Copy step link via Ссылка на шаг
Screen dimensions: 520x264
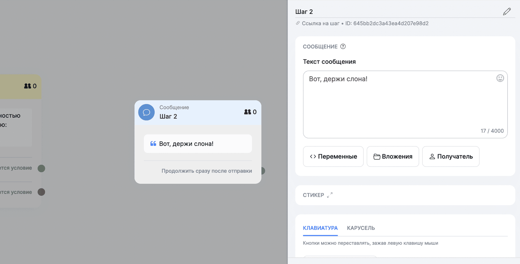320,23
